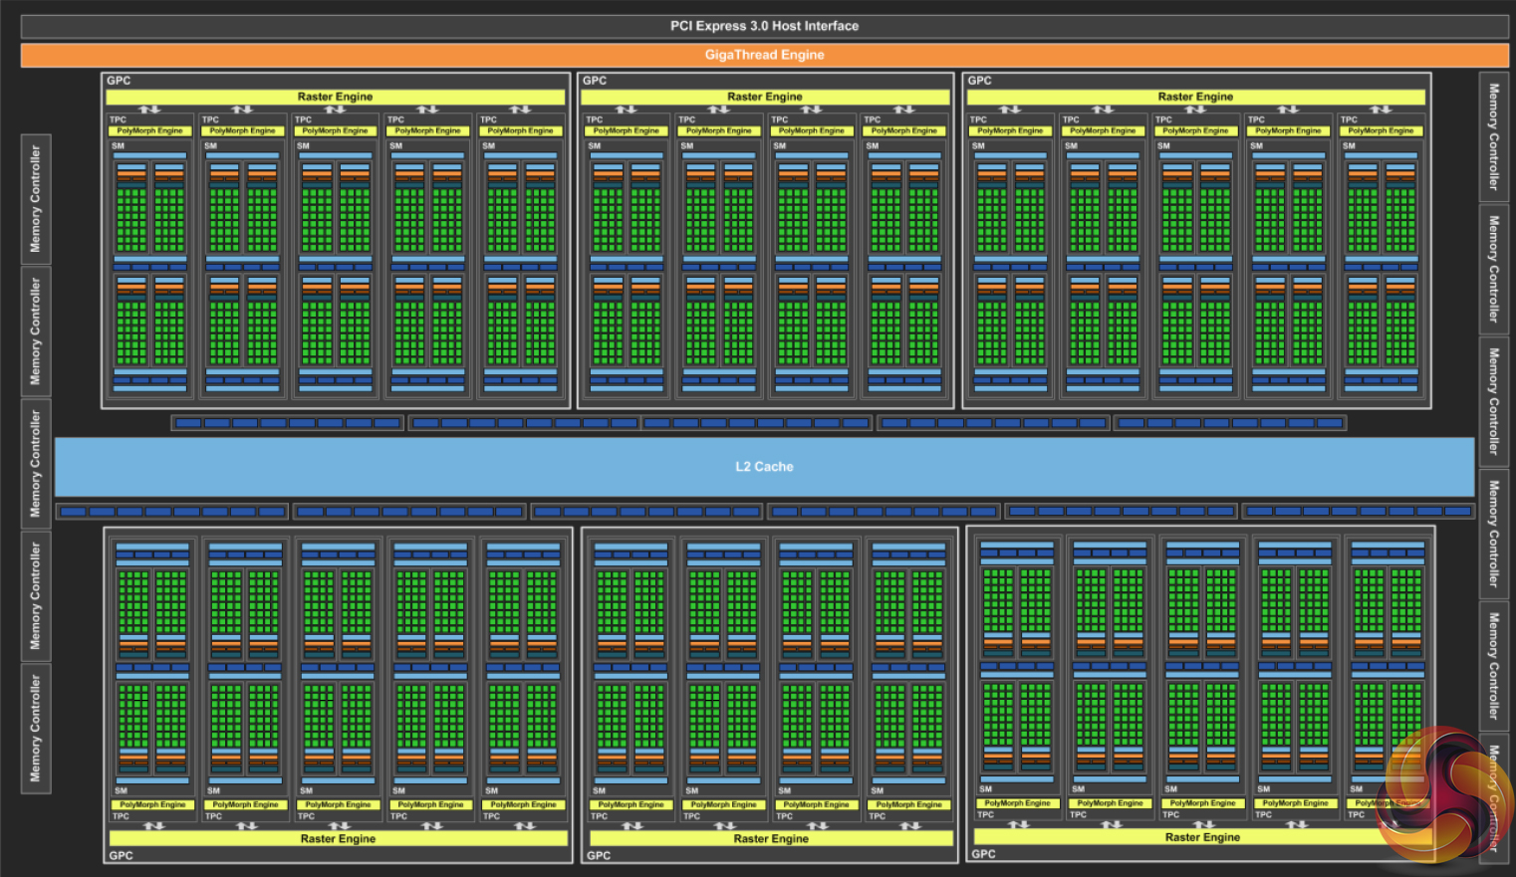
Task: Select the topmost Memory Controller on right edge
Action: (1493, 136)
